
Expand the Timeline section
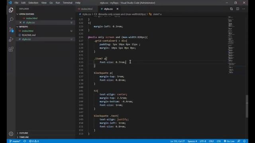[x=24, y=137]
